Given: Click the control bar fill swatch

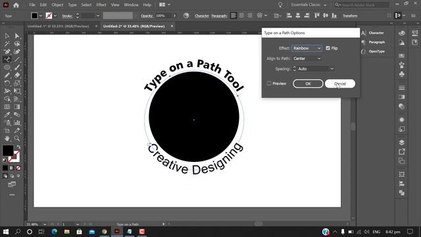Looking at the screenshot, I should [34, 16].
